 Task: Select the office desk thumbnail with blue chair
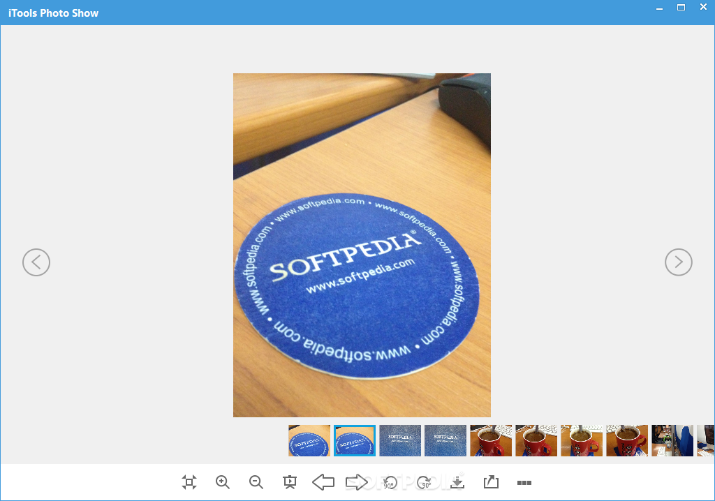pos(672,440)
